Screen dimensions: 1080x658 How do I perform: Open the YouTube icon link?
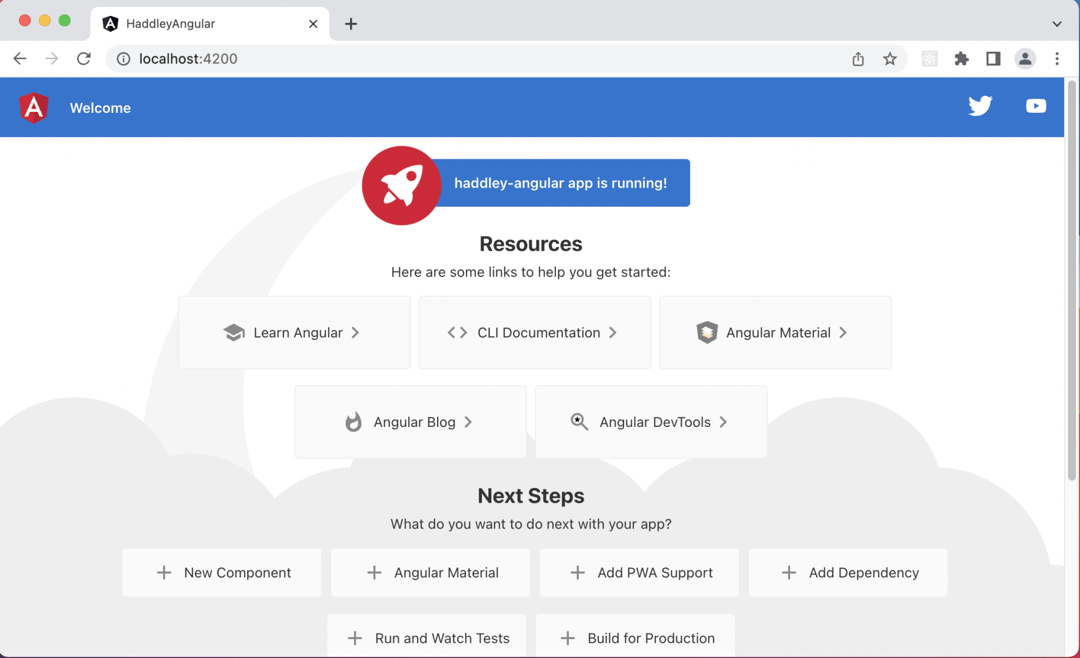coord(1035,106)
